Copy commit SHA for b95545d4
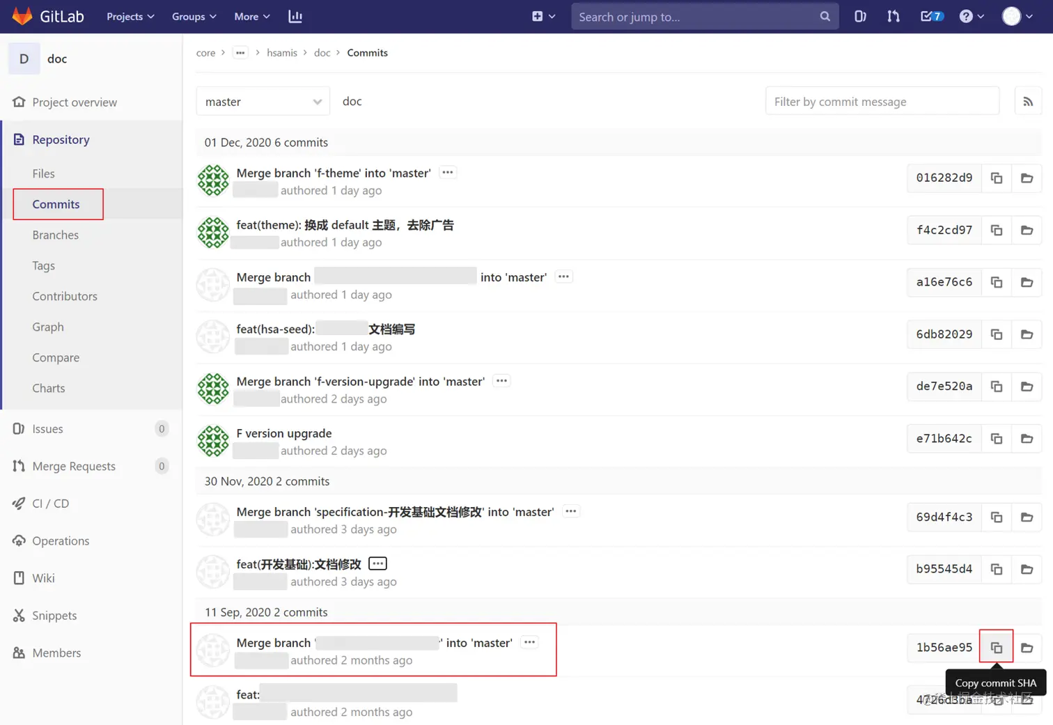The width and height of the screenshot is (1053, 725). coord(997,570)
